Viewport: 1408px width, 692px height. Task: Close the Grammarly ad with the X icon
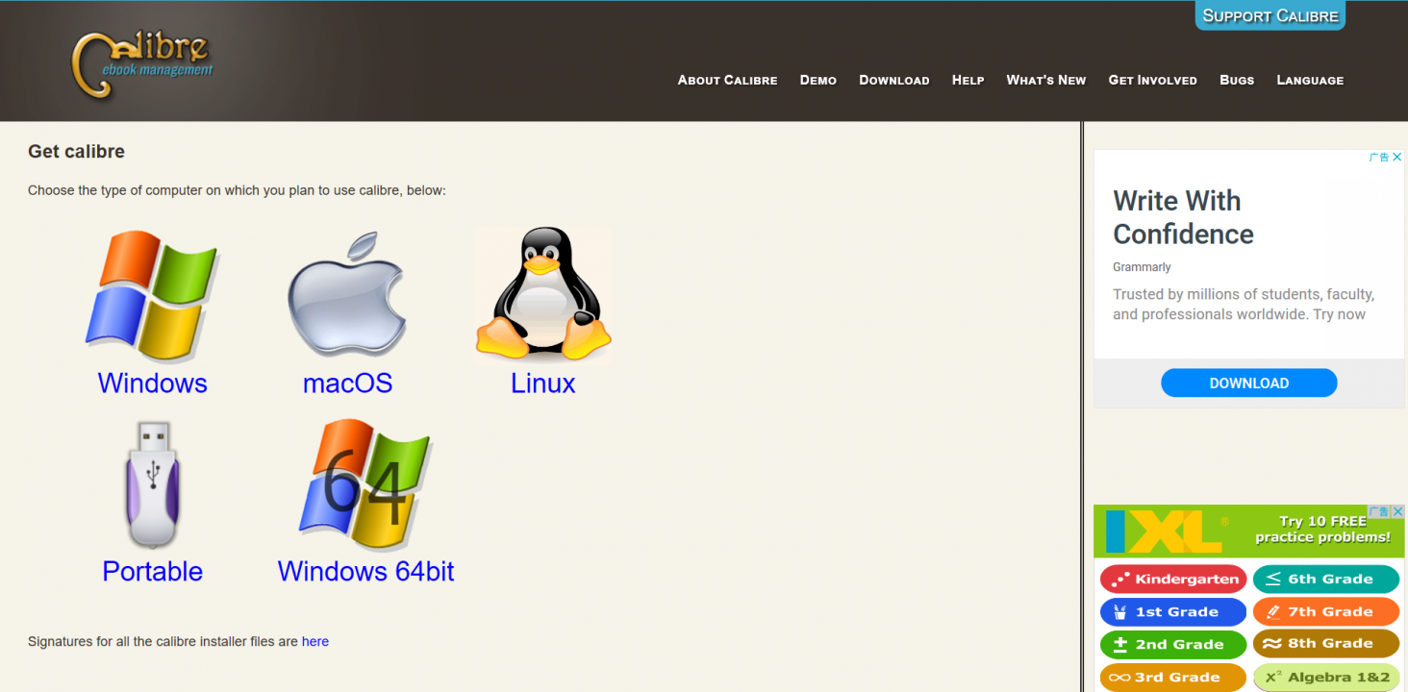1397,157
